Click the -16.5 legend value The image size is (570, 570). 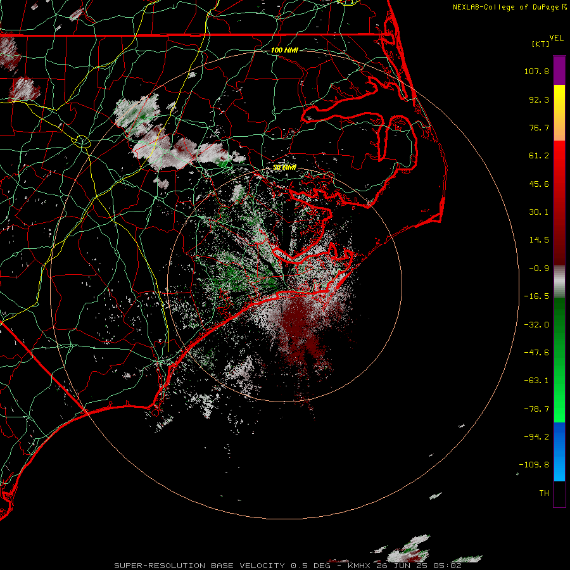(536, 296)
